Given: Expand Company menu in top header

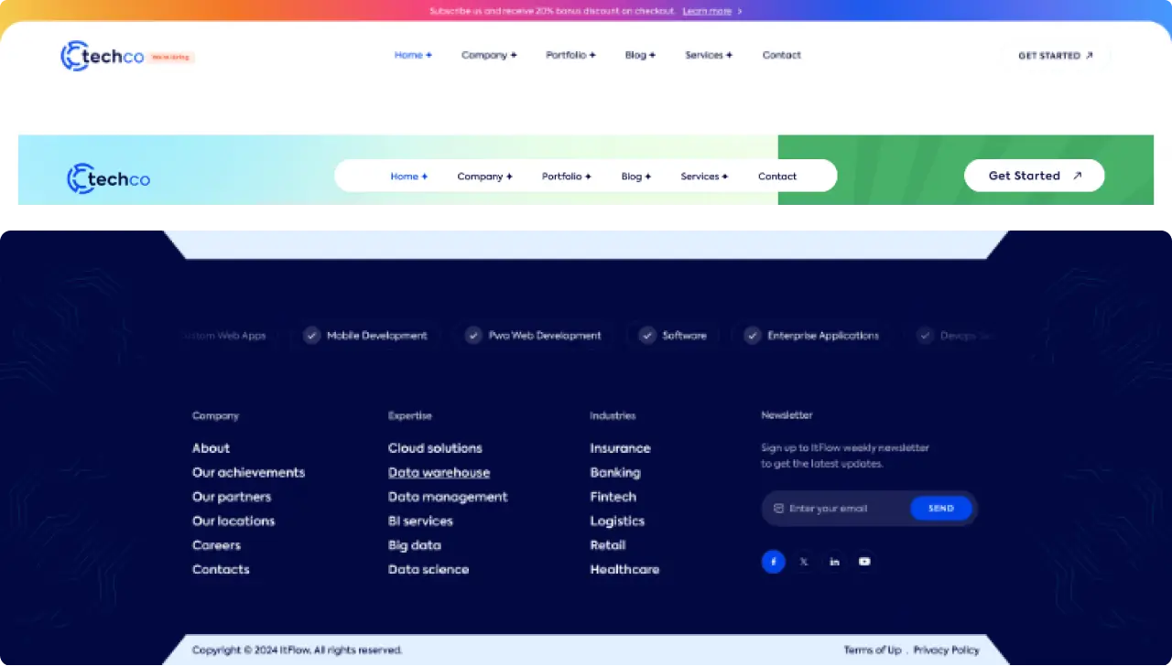Looking at the screenshot, I should pos(489,55).
